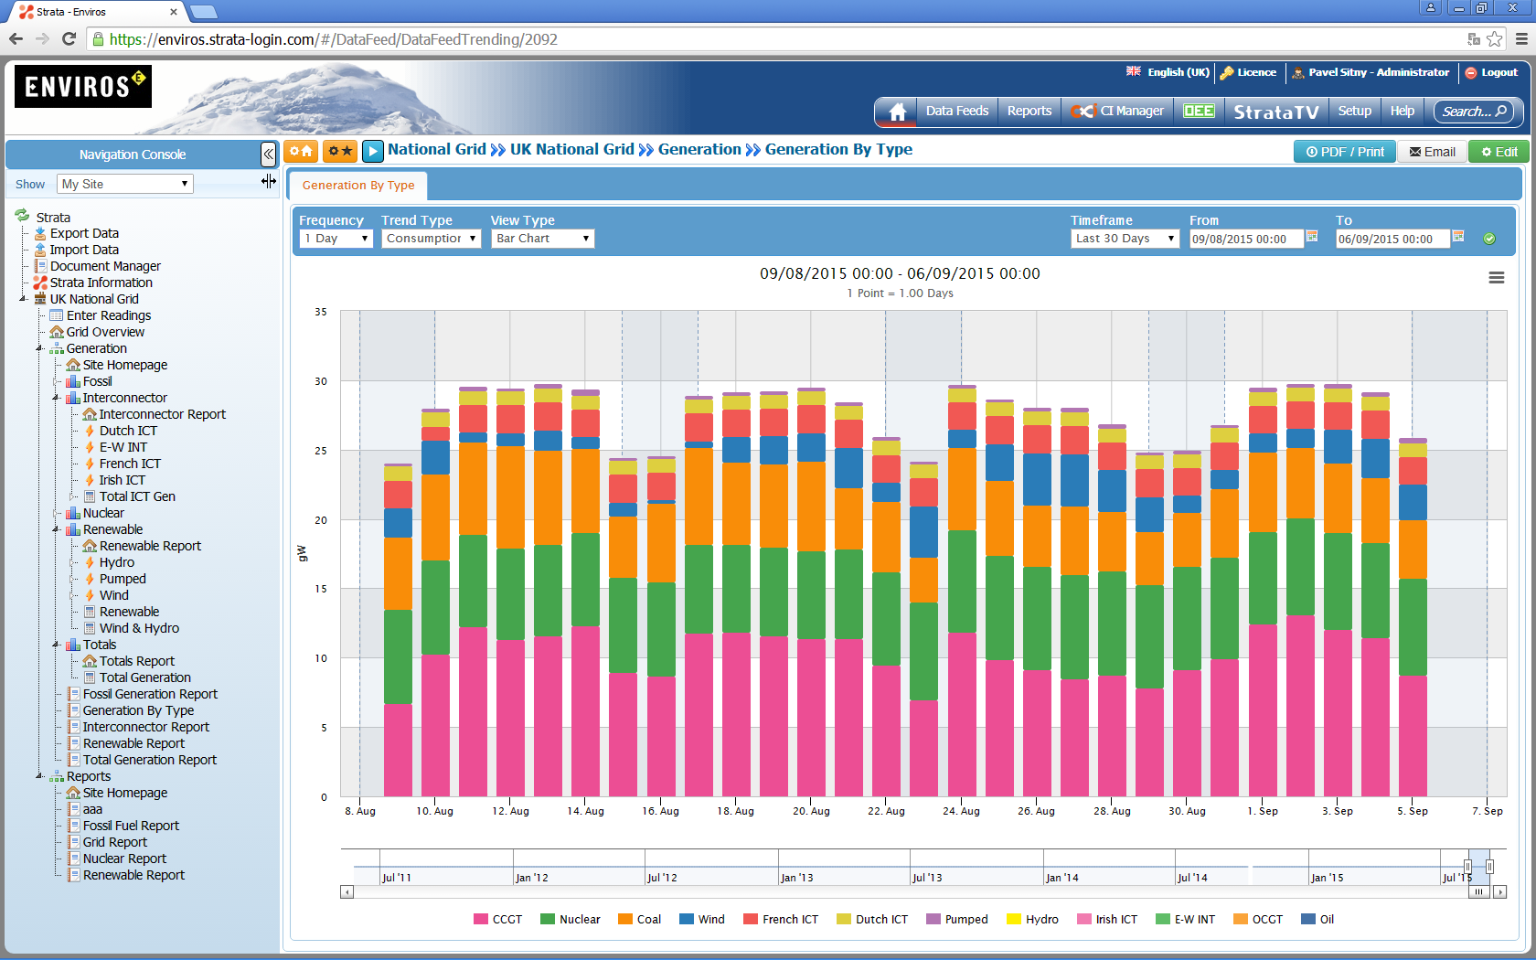The height and width of the screenshot is (960, 1536).
Task: Click the Home icon in main navigation
Action: click(897, 112)
